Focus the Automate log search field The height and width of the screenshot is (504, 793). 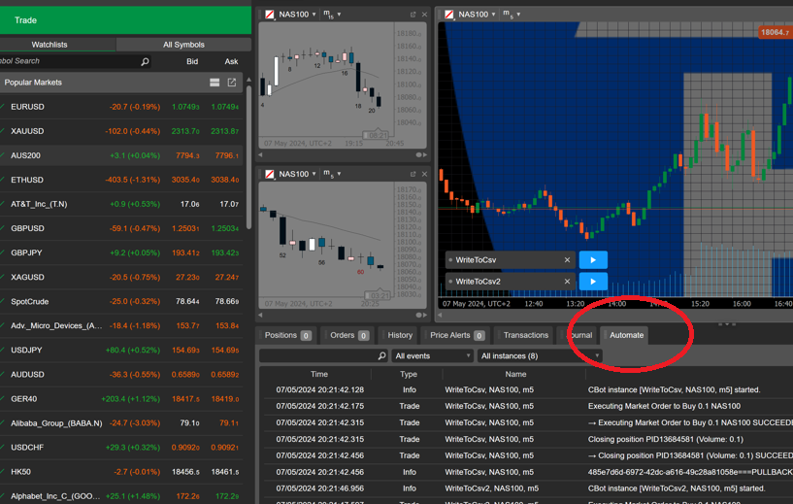[x=323, y=355]
